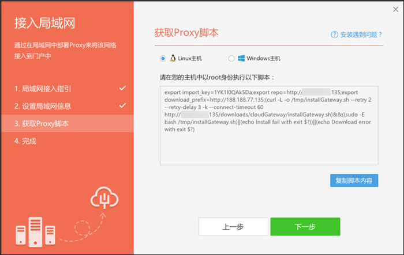Viewport: 404px width, 255px height.
Task: Click the Windows logo icon
Action: click(241, 58)
